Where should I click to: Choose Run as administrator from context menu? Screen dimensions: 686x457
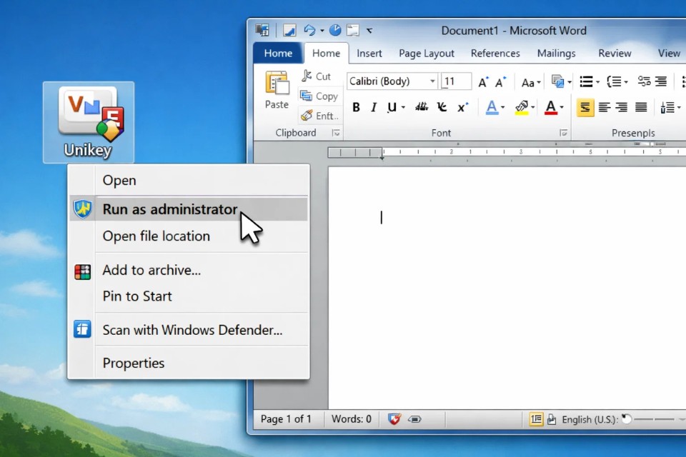170,209
